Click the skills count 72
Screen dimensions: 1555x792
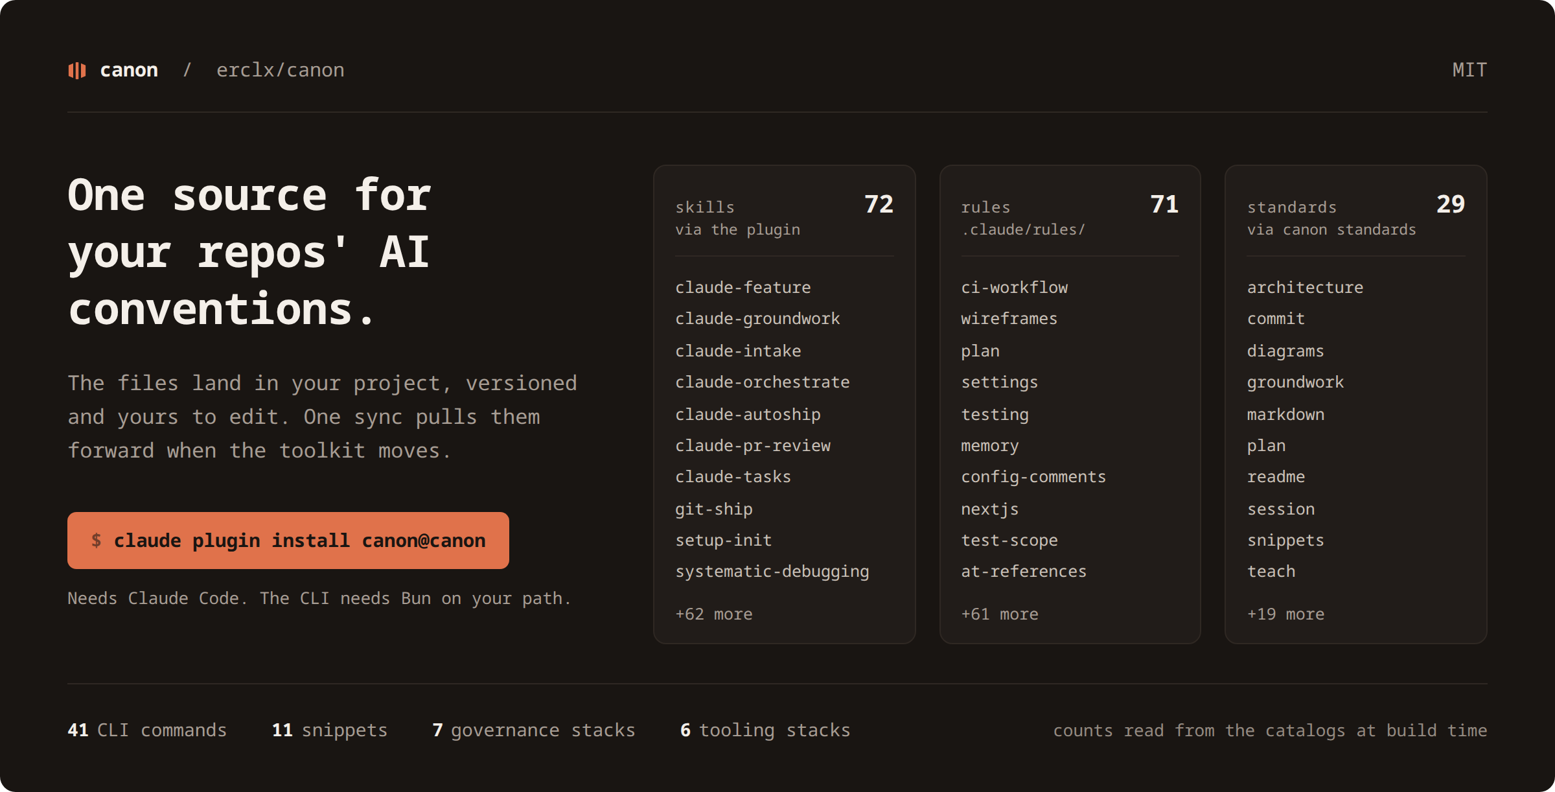click(x=879, y=204)
